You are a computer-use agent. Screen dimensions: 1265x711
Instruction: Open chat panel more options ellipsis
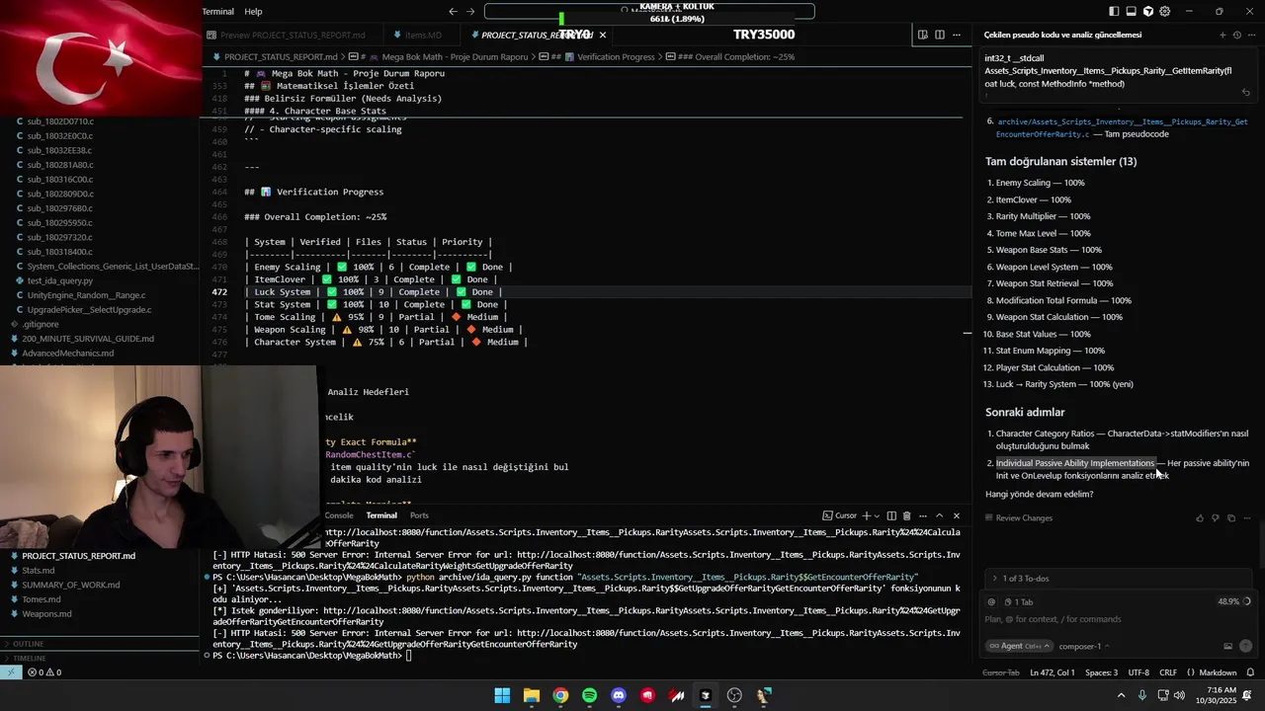(1250, 35)
